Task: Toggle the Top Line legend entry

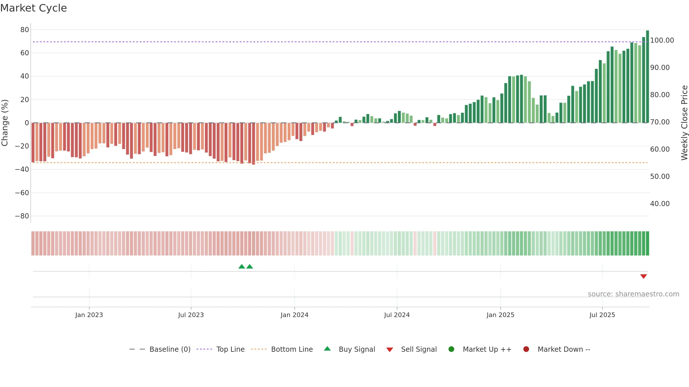Action: coord(220,349)
